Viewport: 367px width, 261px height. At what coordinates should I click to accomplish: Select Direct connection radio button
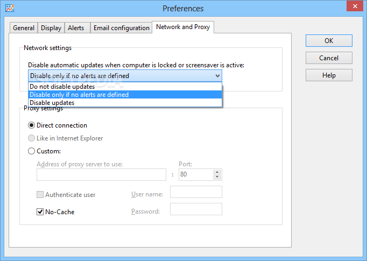31,125
